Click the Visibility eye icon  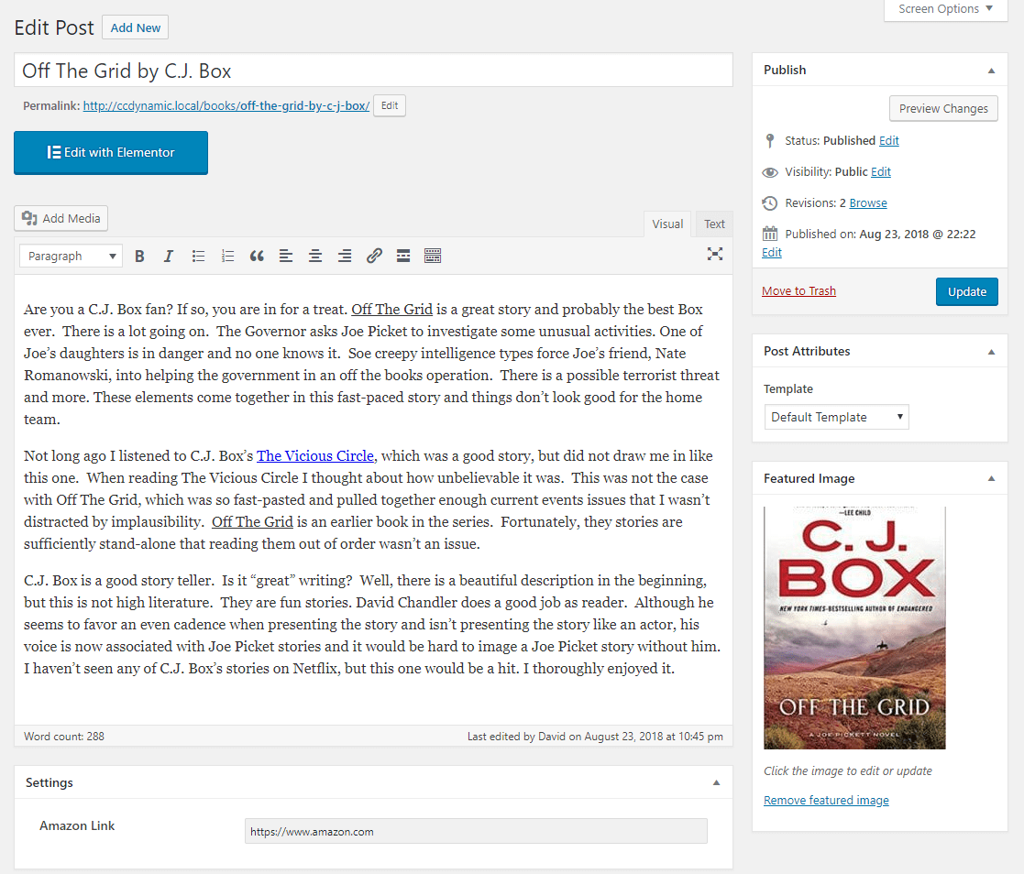[770, 172]
